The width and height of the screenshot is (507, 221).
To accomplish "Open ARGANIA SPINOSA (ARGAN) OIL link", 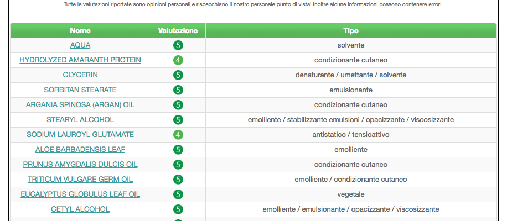I will [x=80, y=105].
